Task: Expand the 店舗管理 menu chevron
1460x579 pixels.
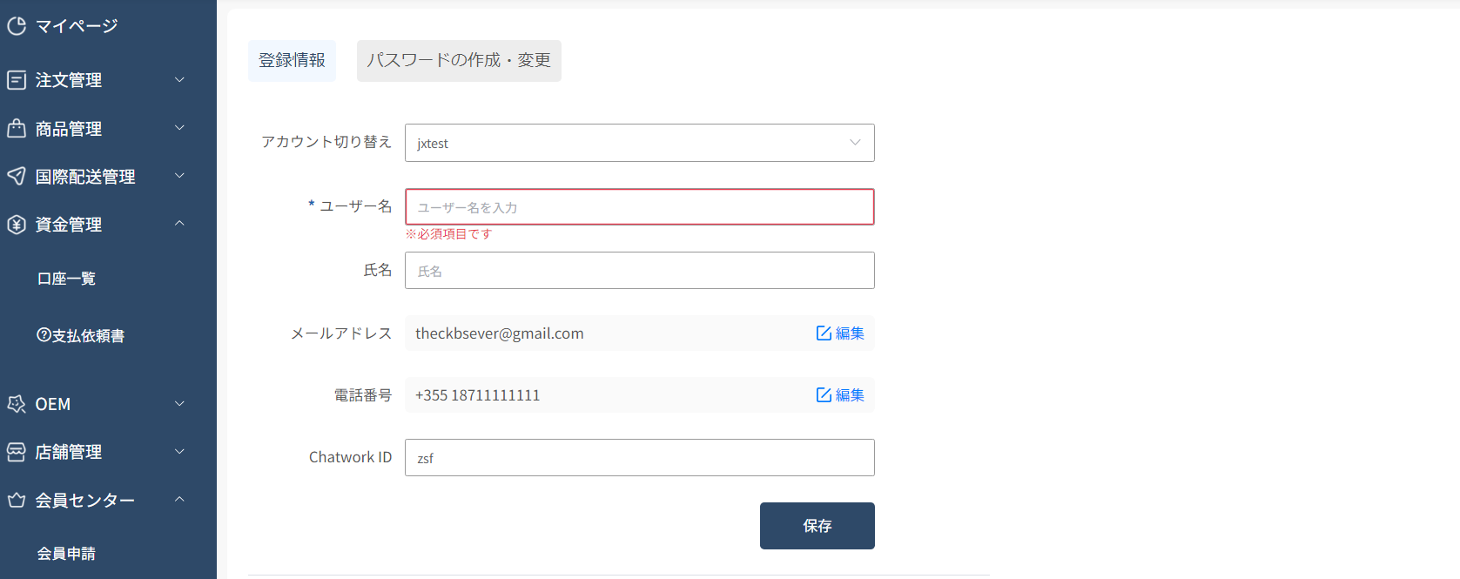Action: tap(179, 451)
